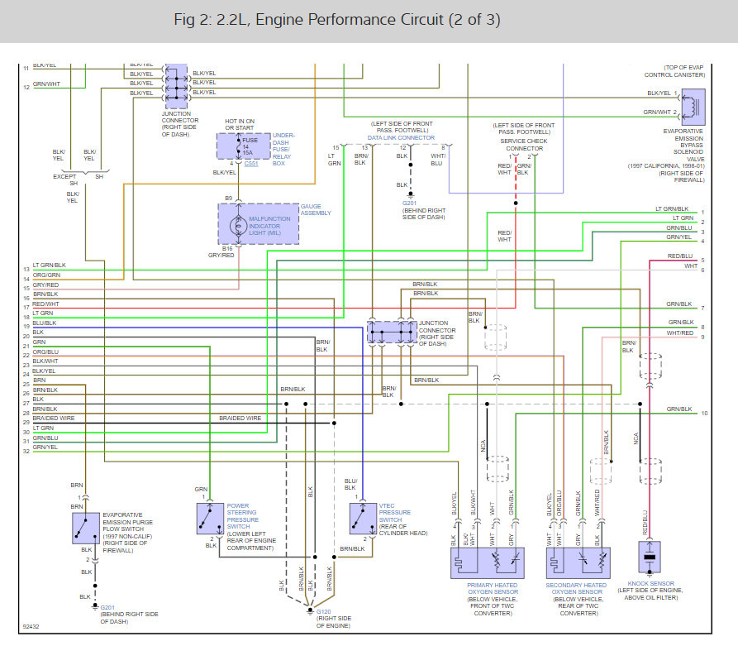The width and height of the screenshot is (738, 646).
Task: Click the 'B9' terminal label above MIL
Action: pyautogui.click(x=228, y=198)
